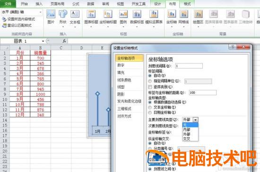Select the 自动 radio under 标签间隔
Viewport: 260px width, 172px height.
[150, 76]
